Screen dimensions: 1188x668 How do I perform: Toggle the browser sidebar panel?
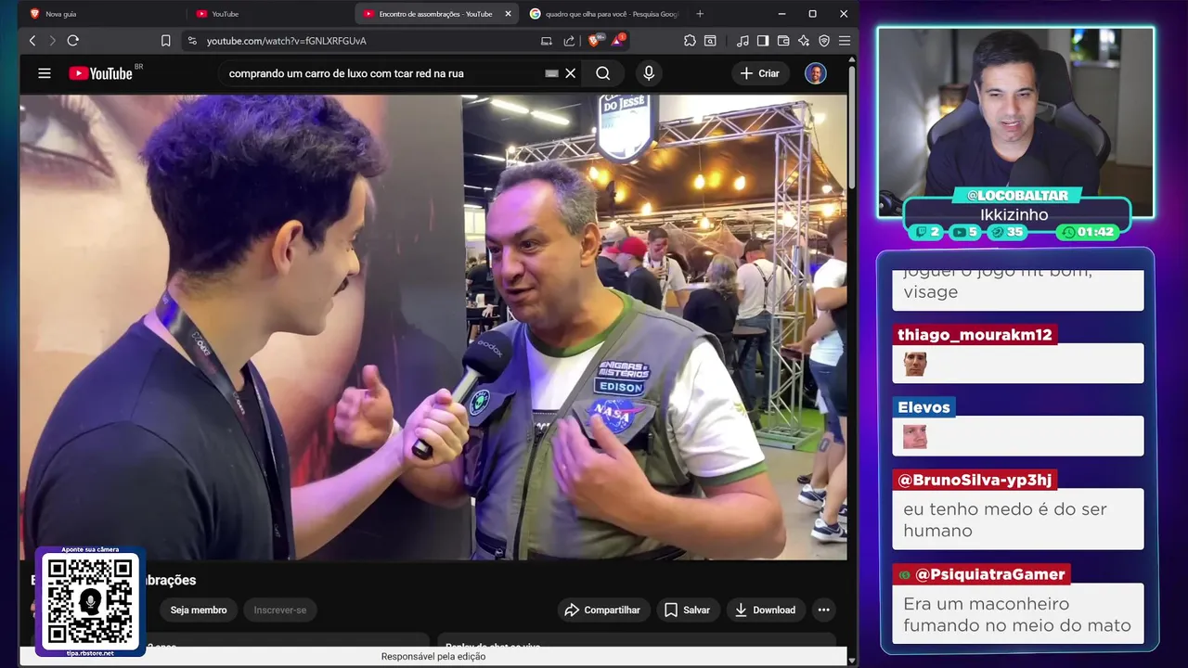pyautogui.click(x=763, y=41)
